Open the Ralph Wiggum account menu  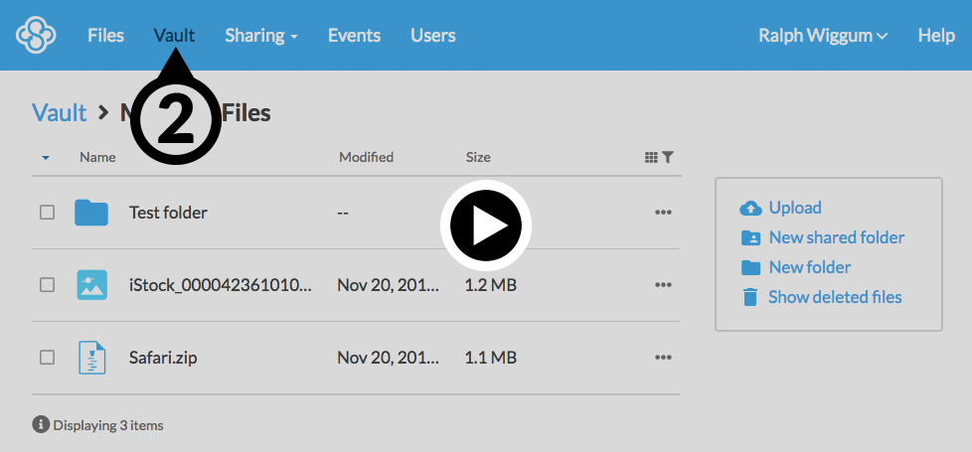[x=822, y=36]
